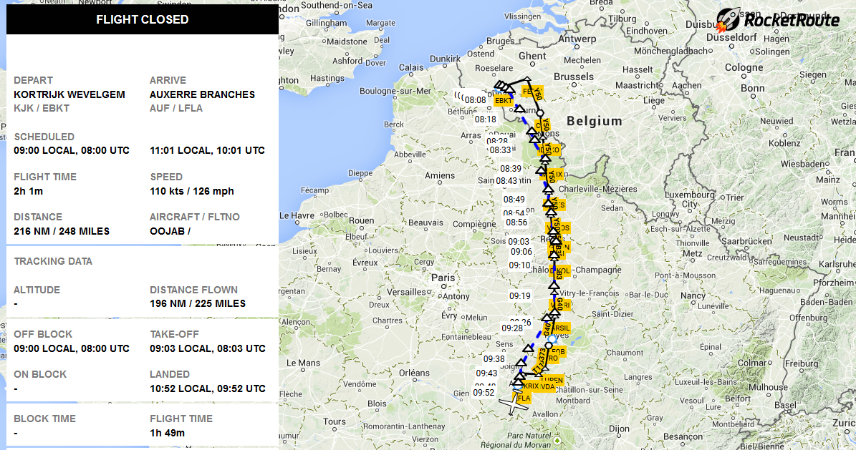Click the Belgium country label on map
This screenshot has height=450, width=856.
coord(595,120)
